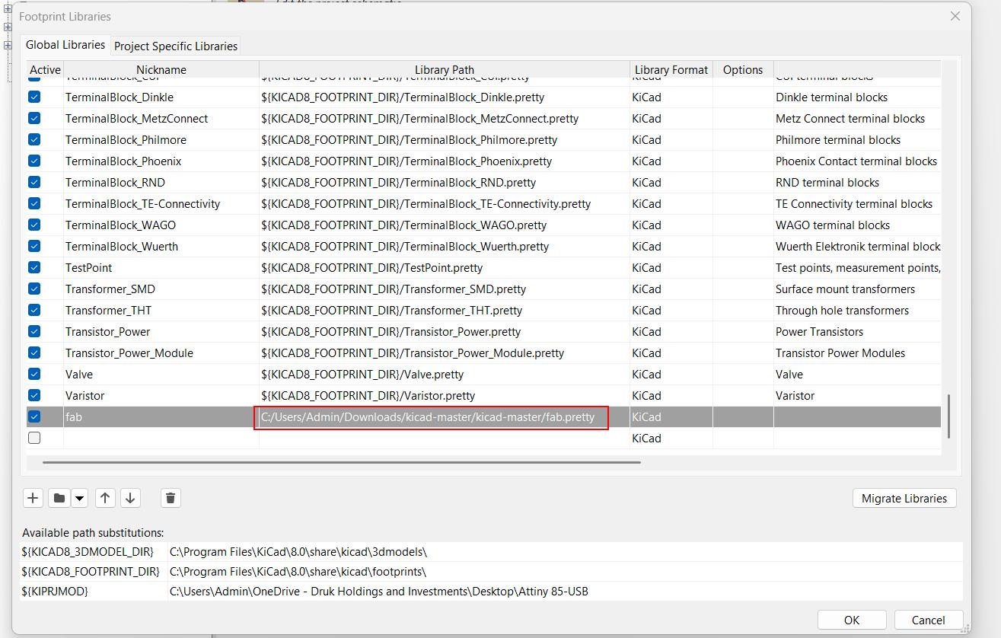Add a new empty library row
The height and width of the screenshot is (638, 1001).
[x=33, y=498]
